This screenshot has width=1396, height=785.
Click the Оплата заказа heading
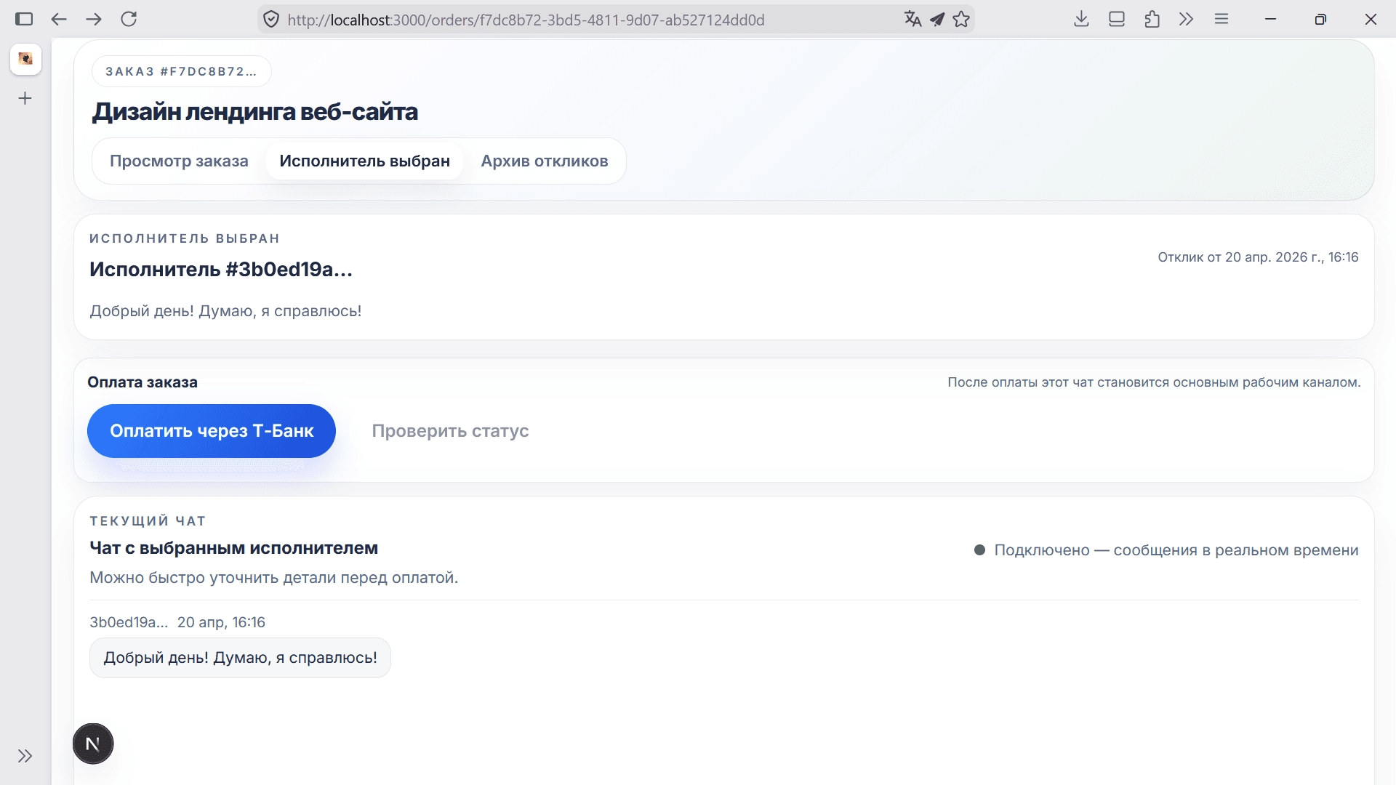tap(143, 382)
